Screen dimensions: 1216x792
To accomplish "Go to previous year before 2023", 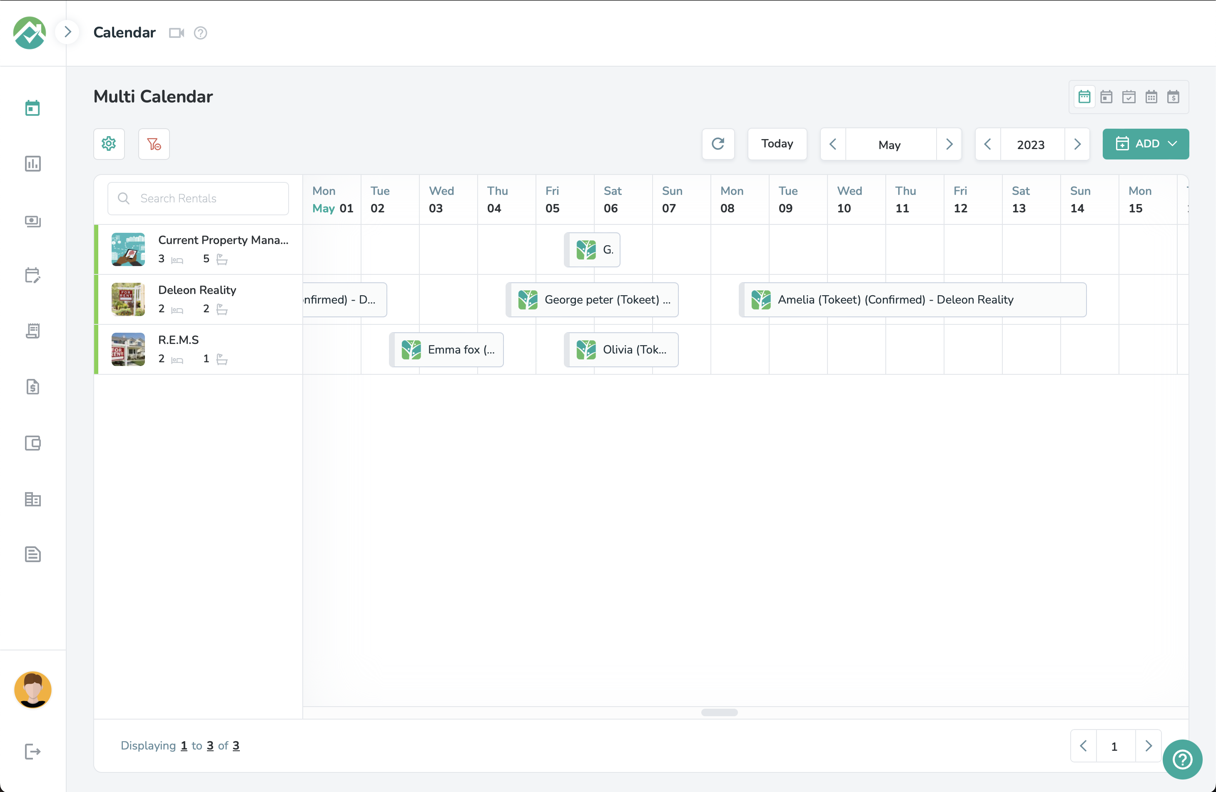I will point(988,144).
